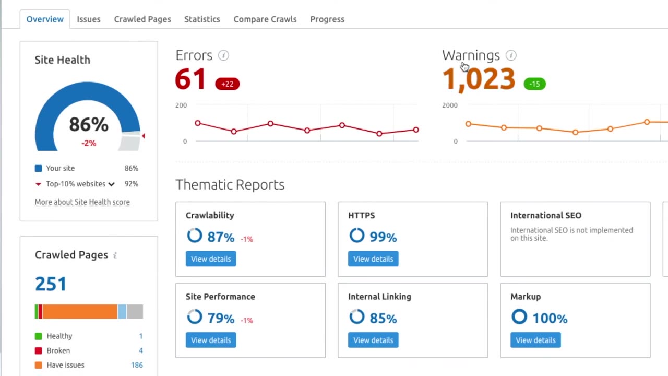The image size is (668, 376).
Task: Click the orange segment of crawled pages bar
Action: click(x=79, y=312)
